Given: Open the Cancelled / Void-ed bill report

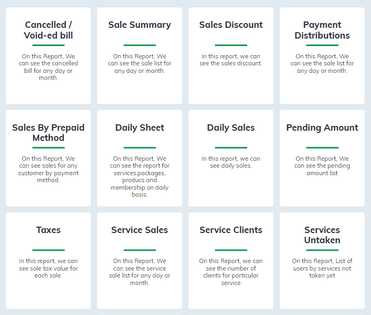Looking at the screenshot, I should (48, 56).
